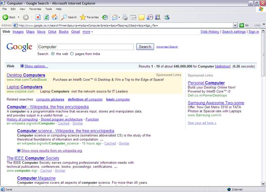The width and height of the screenshot is (266, 192).
Task: Open Computer - Wikipedia result link
Action: click(x=48, y=107)
